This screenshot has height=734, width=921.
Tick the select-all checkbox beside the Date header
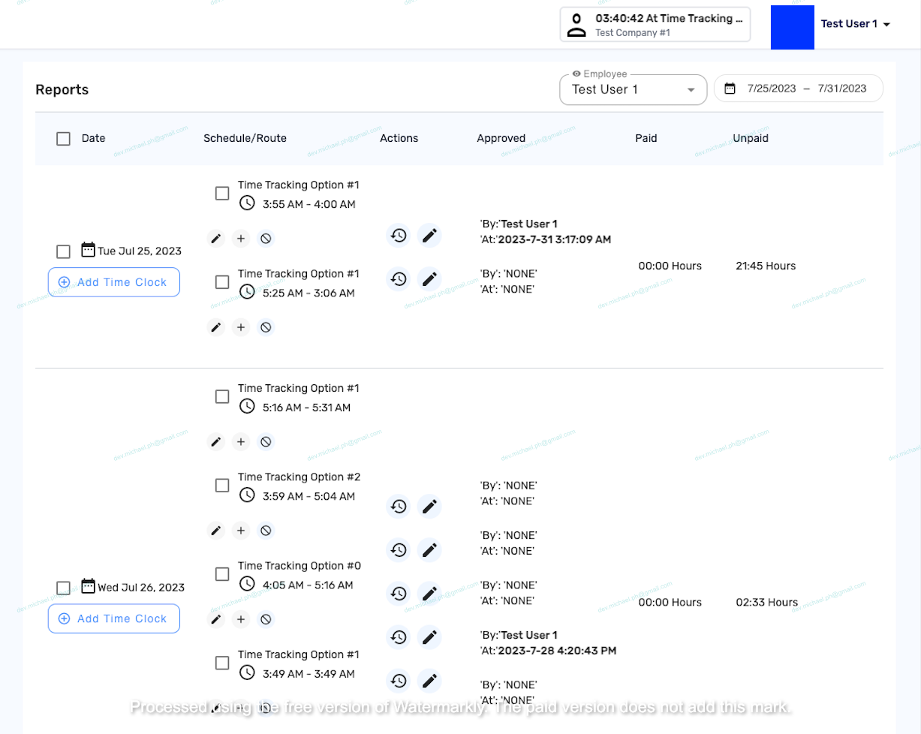click(x=64, y=139)
